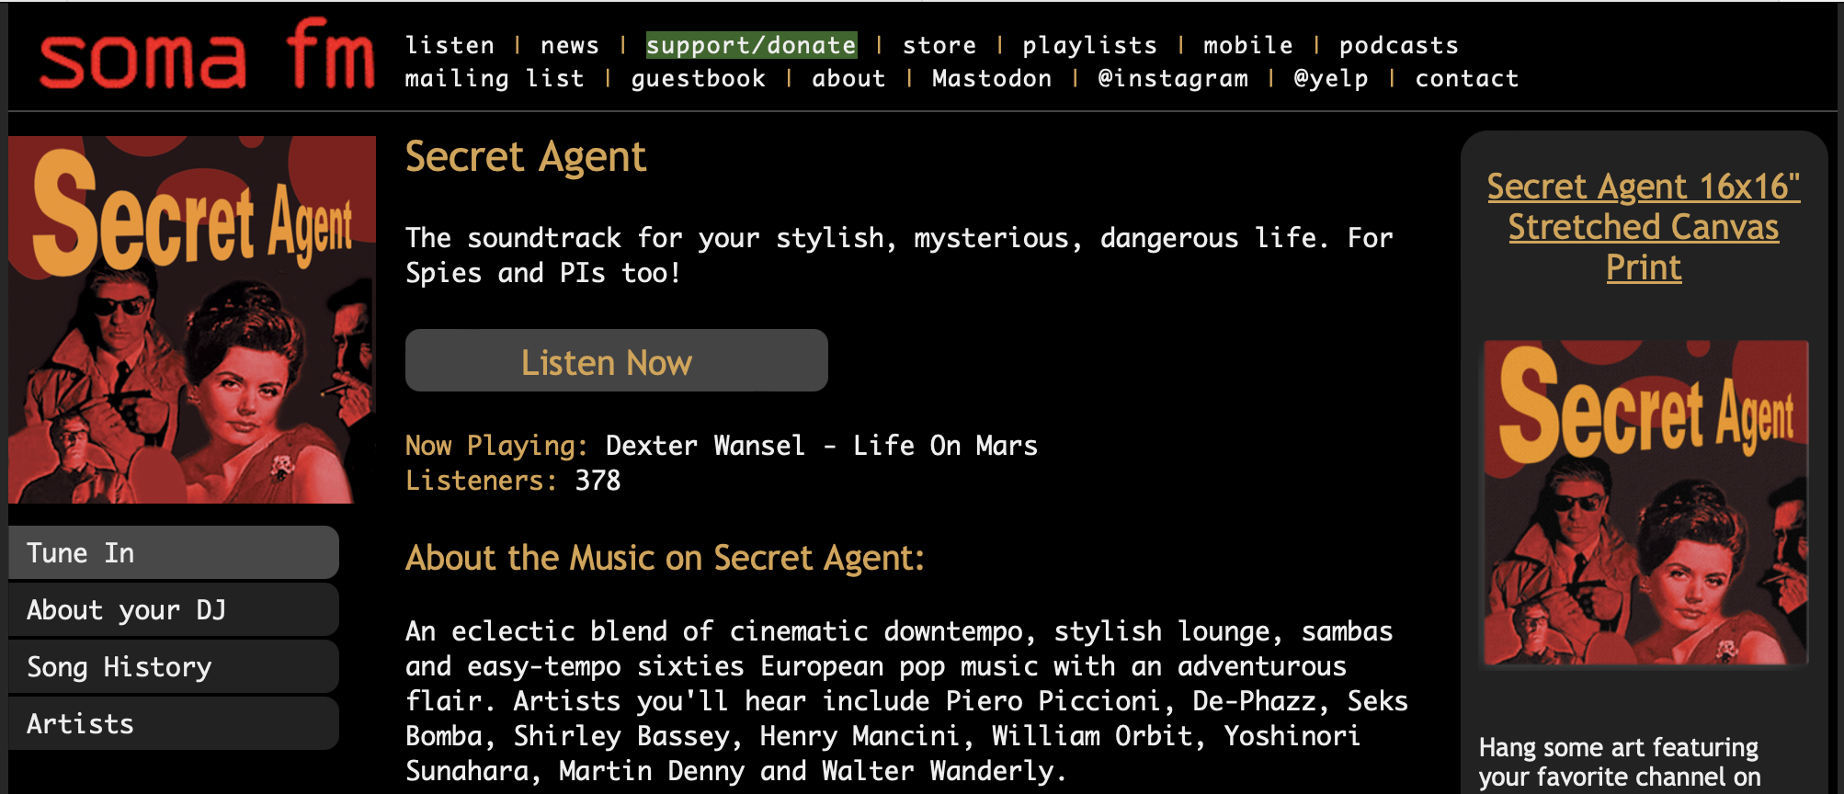Click the large Secret Agent channel artwork
Screen dimensions: 1844x794
pos(192,320)
